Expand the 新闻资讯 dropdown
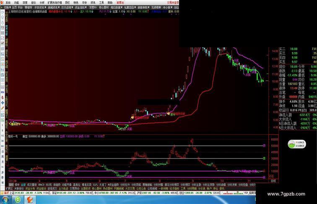 (x=54, y=7)
